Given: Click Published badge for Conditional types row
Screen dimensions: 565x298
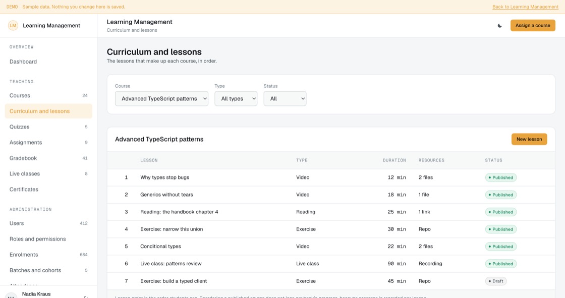Looking at the screenshot, I should tap(501, 247).
